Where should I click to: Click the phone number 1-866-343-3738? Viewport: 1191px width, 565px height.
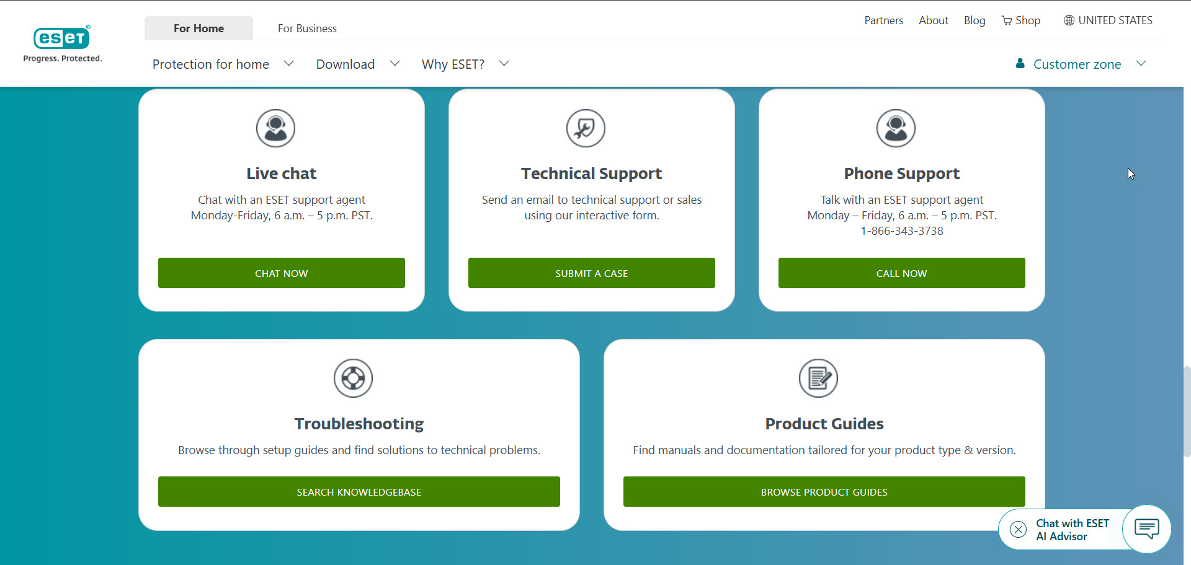coord(902,231)
